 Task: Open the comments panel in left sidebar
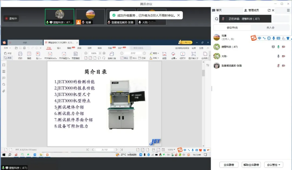[x=4, y=78]
